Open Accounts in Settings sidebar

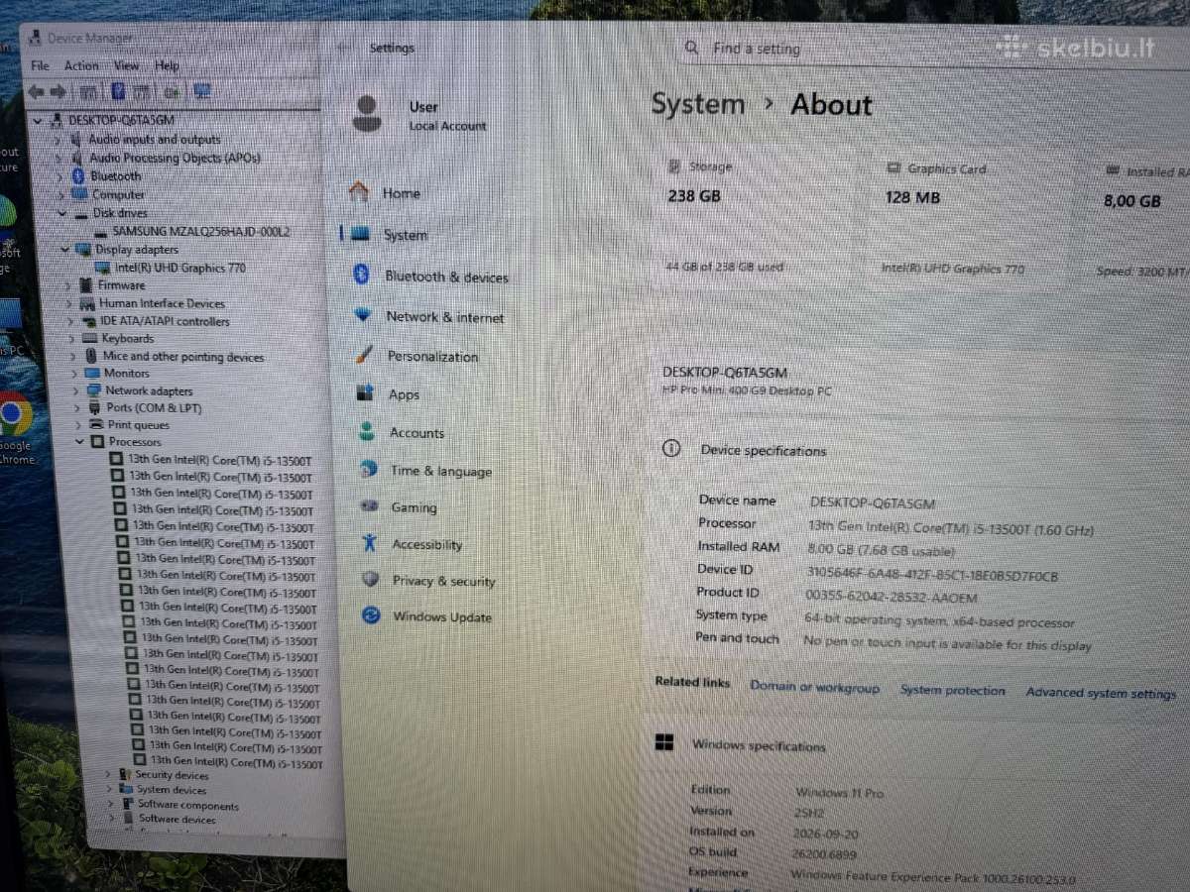(416, 433)
